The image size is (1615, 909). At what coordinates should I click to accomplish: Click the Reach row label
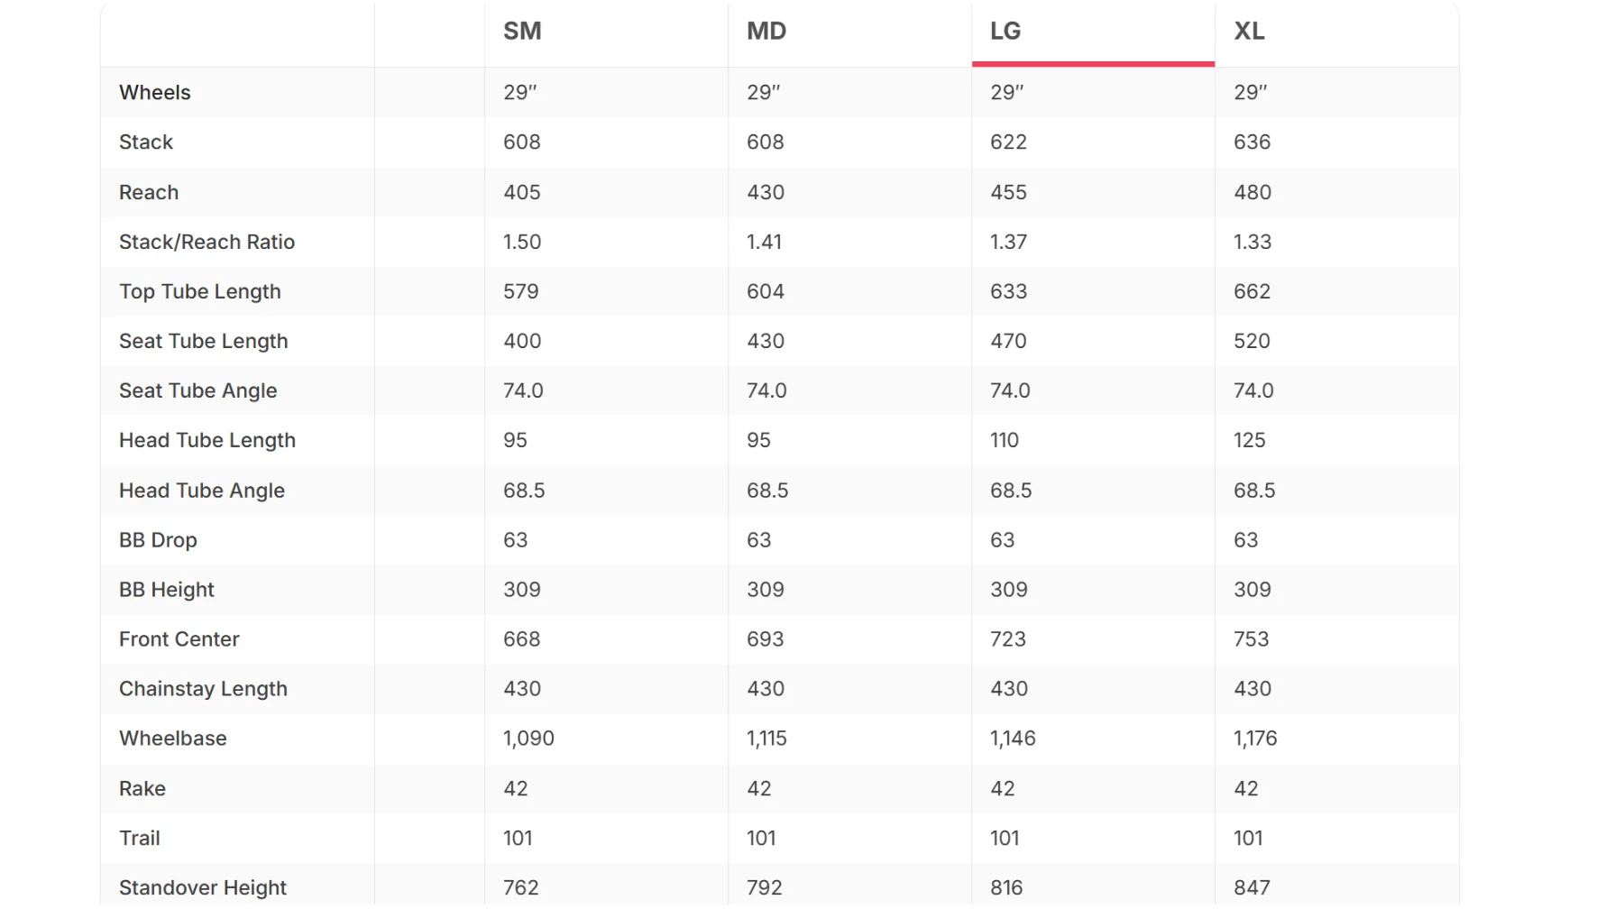(x=149, y=192)
